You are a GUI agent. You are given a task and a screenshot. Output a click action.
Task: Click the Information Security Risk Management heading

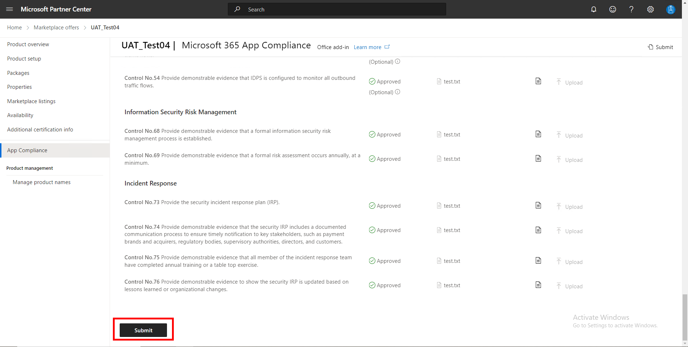pyautogui.click(x=181, y=112)
